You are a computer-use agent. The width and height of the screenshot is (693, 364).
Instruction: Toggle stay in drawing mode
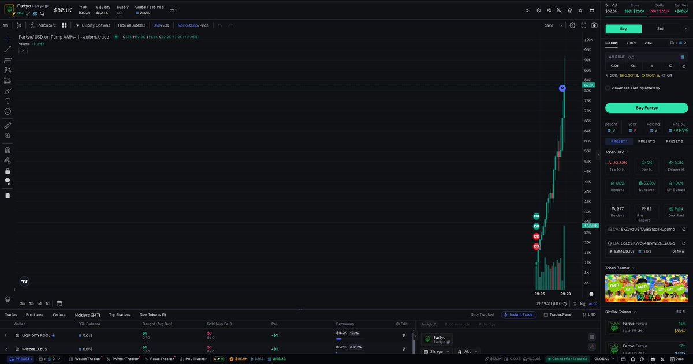click(x=8, y=160)
